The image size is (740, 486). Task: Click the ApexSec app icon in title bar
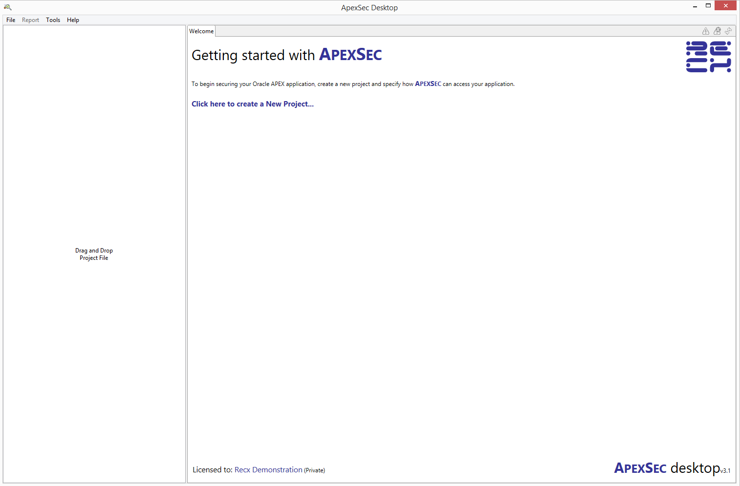pos(8,7)
